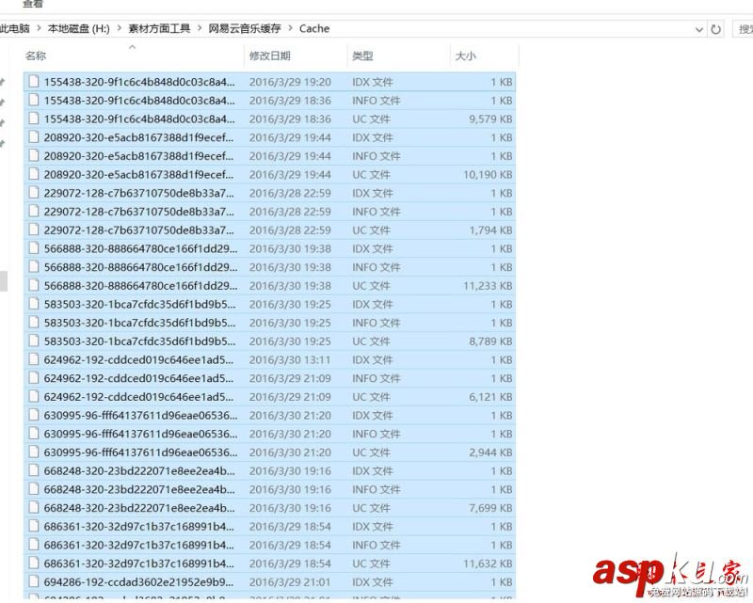Click the 6,121 KB size cell
The width and height of the screenshot is (753, 603).
(490, 397)
